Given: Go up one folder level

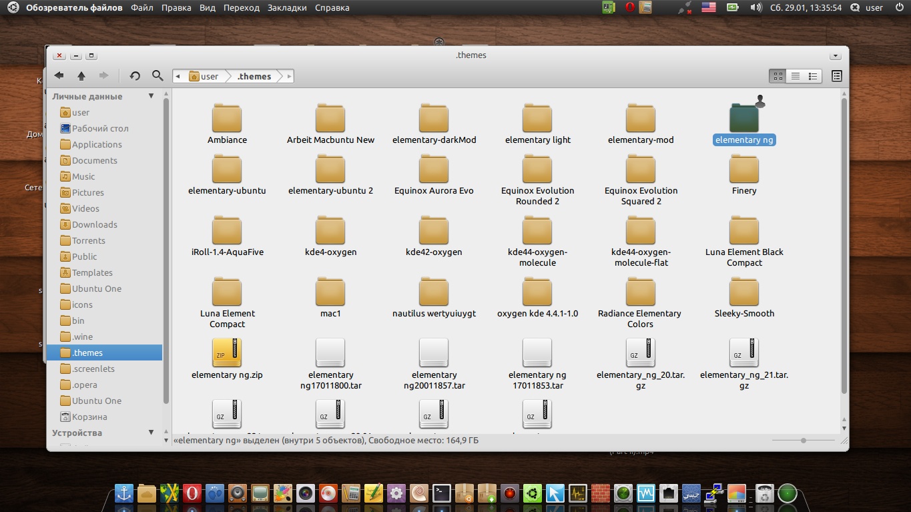Looking at the screenshot, I should coord(81,76).
